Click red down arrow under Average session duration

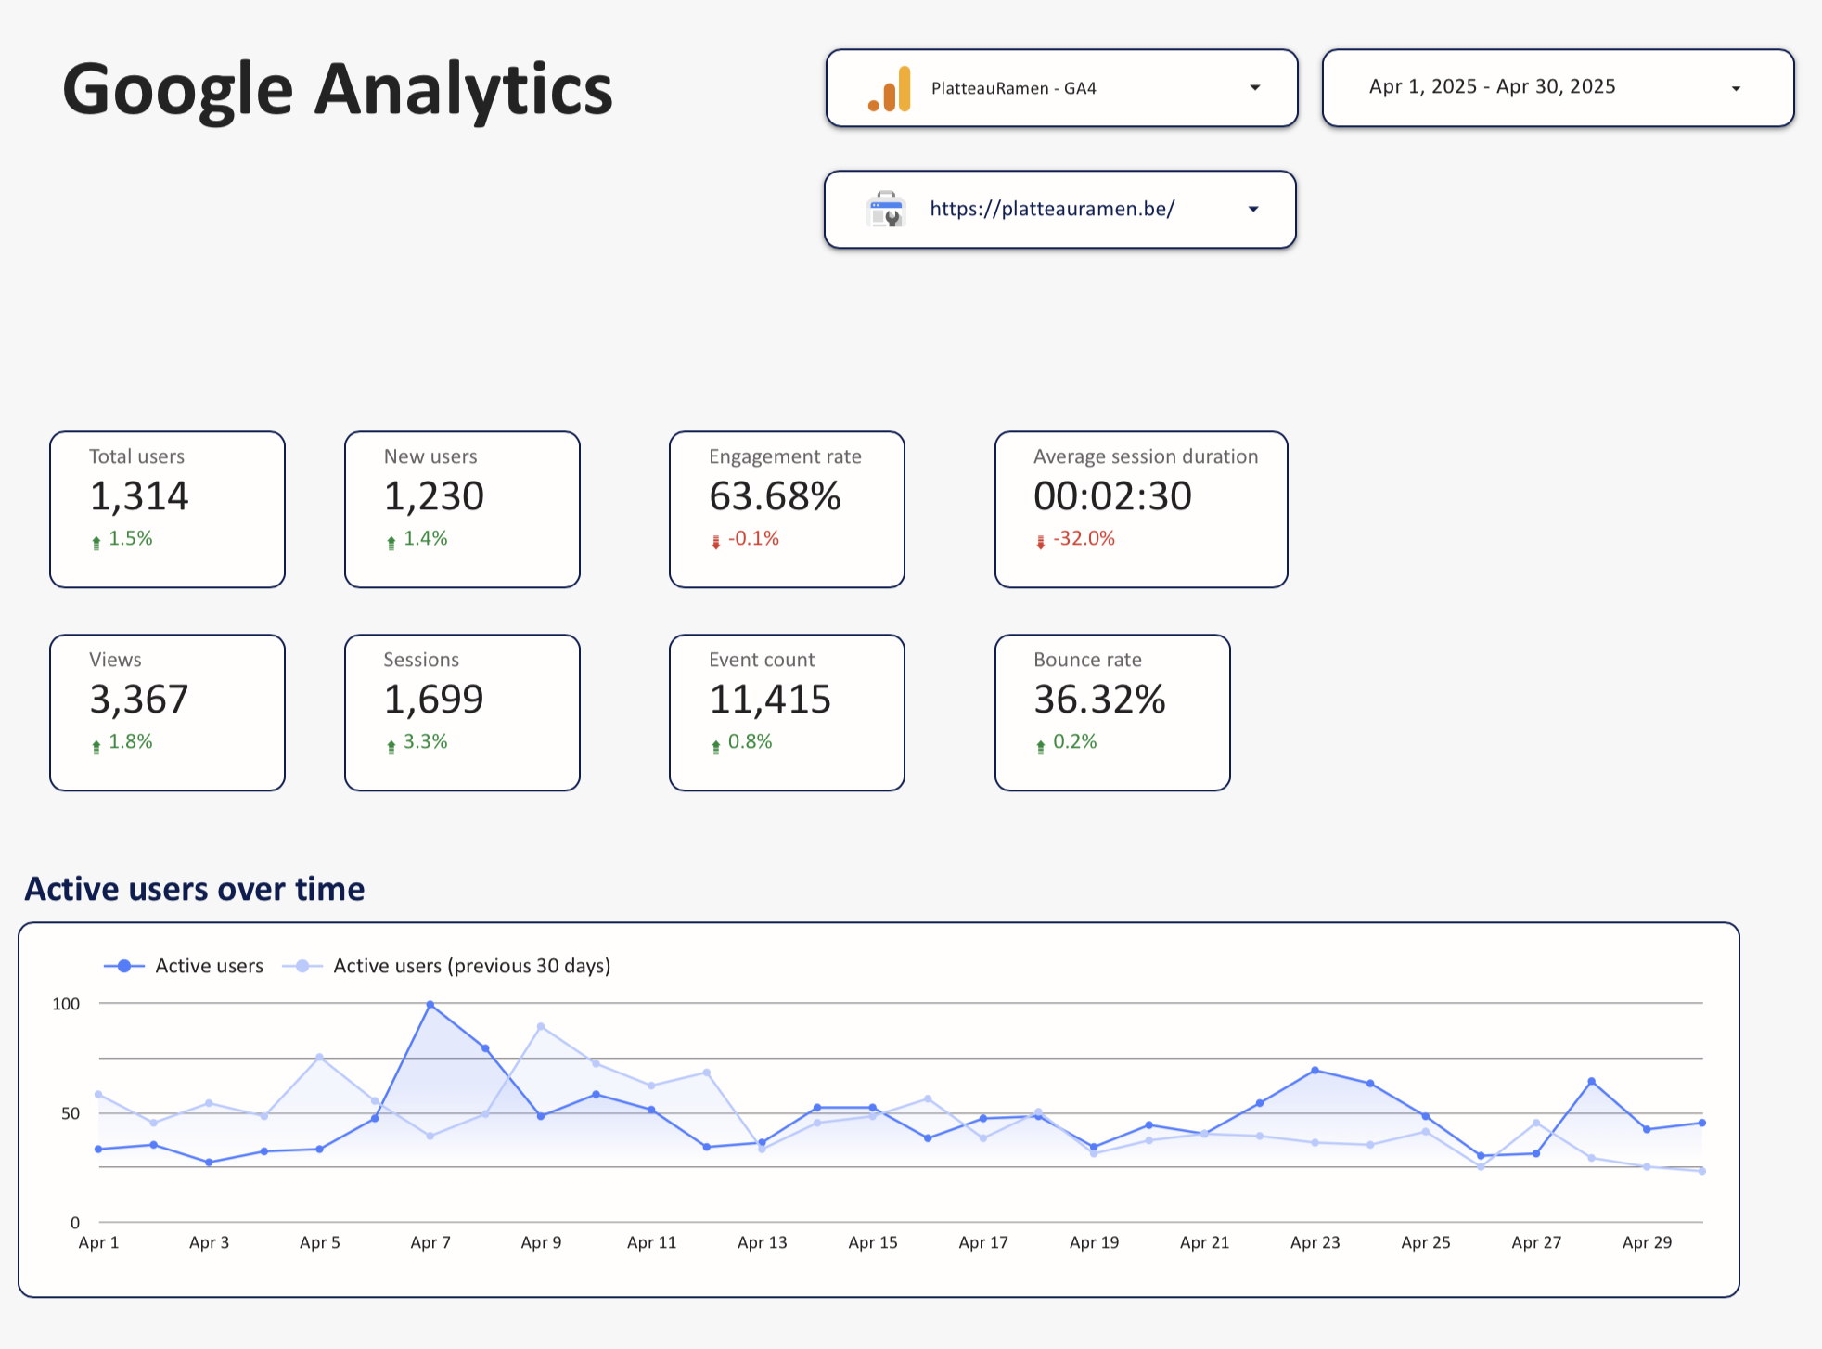1040,542
